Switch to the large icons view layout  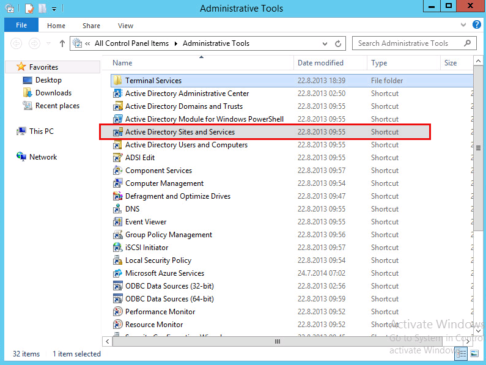click(474, 353)
